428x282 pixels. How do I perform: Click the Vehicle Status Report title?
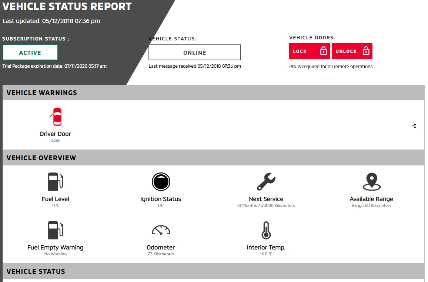click(x=67, y=7)
